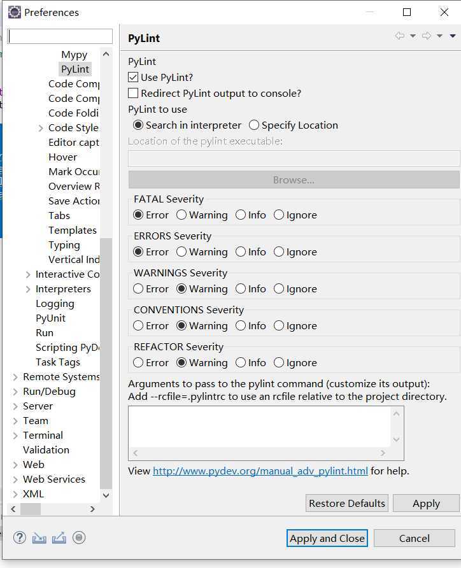Click tree horizontal scrollbar right arrow

pos(92,509)
